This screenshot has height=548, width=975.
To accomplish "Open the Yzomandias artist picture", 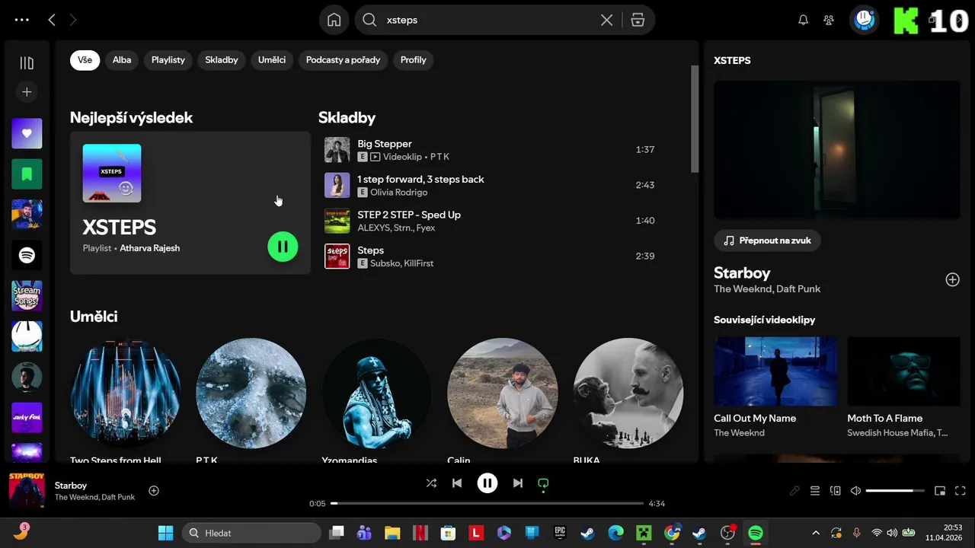I will click(x=377, y=393).
